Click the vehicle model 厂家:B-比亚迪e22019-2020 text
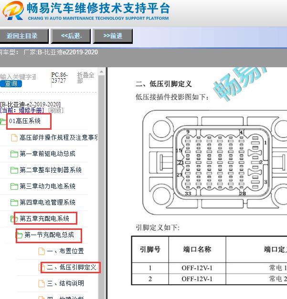 tap(61, 52)
